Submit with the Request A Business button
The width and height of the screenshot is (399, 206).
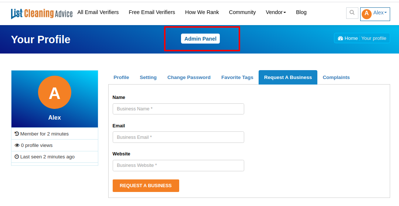coord(146,186)
